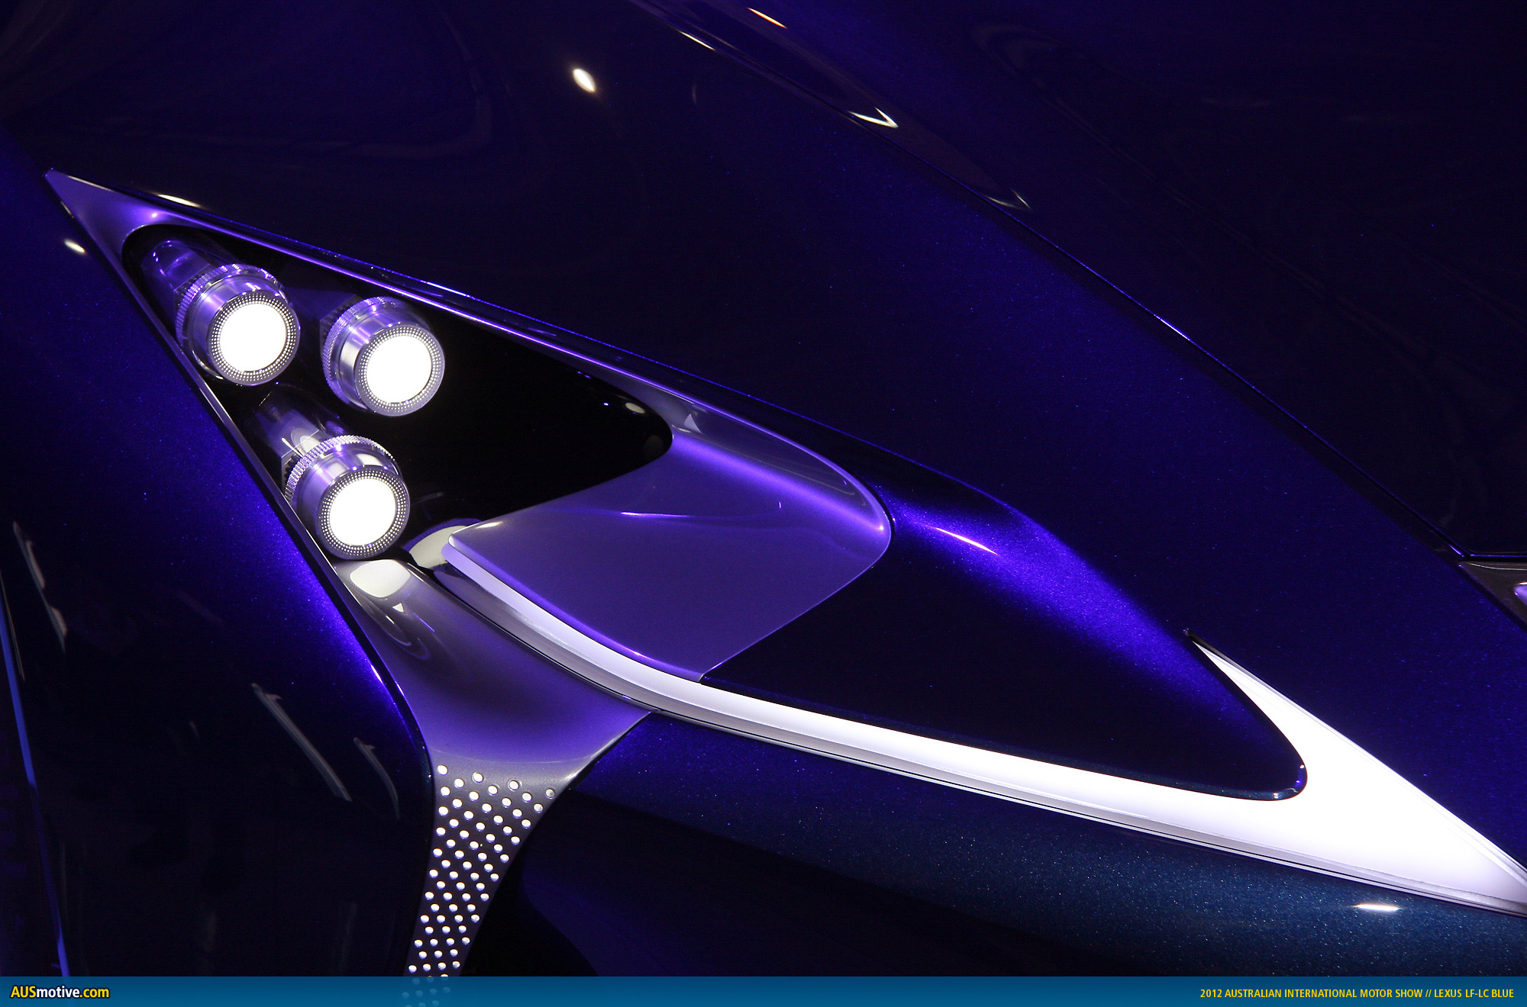Click the "2012 Australian International Motor Show" text
The width and height of the screenshot is (1527, 1007).
click(1310, 993)
